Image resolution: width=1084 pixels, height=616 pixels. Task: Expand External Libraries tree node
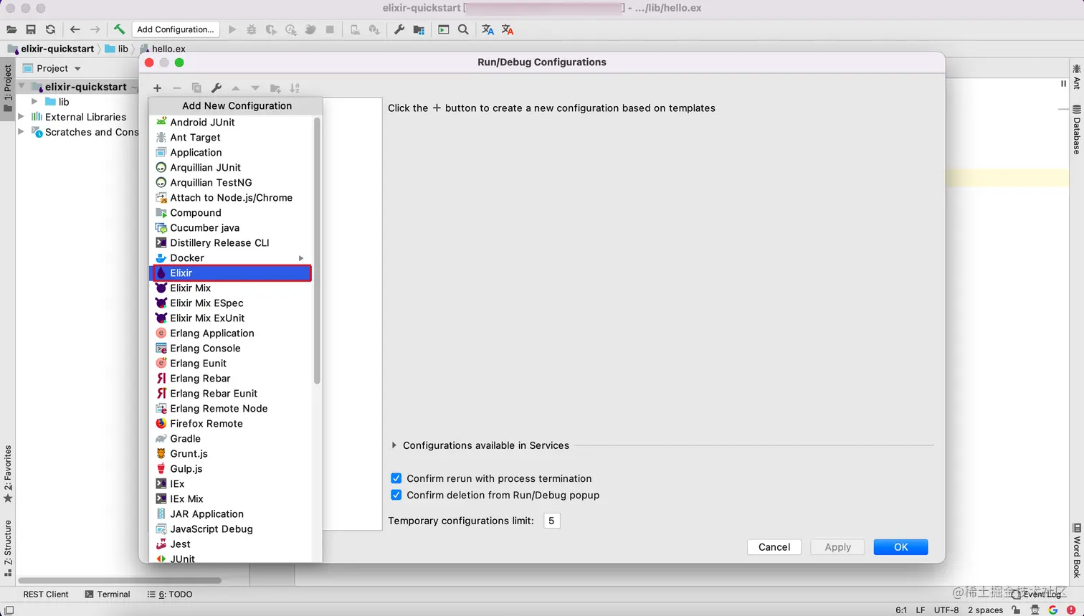pyautogui.click(x=21, y=117)
